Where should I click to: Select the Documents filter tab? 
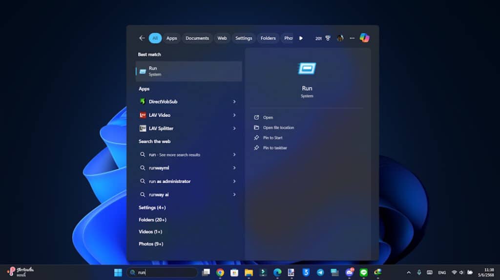[197, 38]
